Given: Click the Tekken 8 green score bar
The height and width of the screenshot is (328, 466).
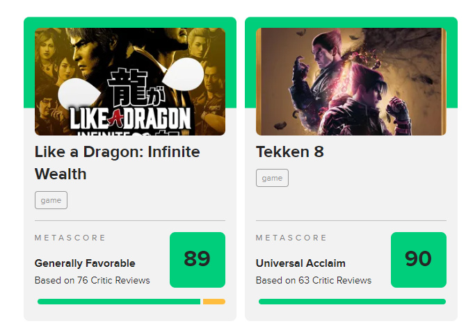Looking at the screenshot, I should coord(351,302).
